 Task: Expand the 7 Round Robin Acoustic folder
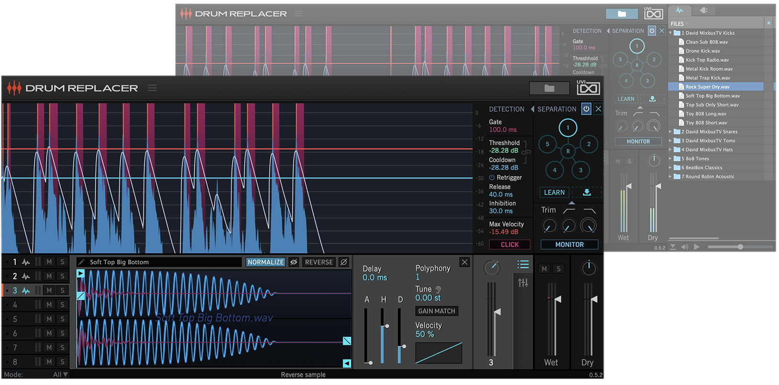(x=671, y=177)
